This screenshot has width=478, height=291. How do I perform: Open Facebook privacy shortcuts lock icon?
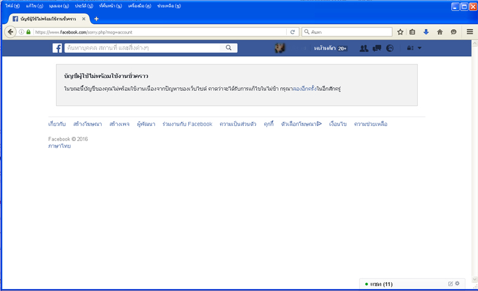coord(410,48)
